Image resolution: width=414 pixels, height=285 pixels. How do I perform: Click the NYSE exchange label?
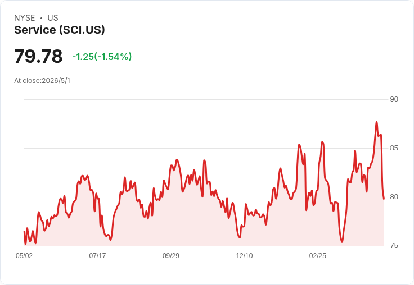(25, 18)
